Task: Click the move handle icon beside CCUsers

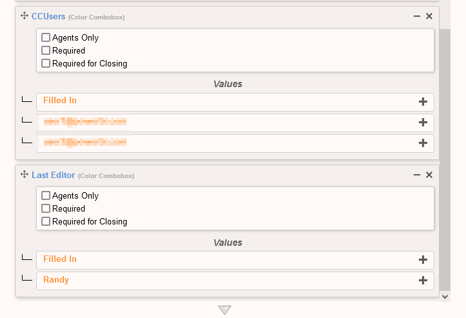Action: 25,16
